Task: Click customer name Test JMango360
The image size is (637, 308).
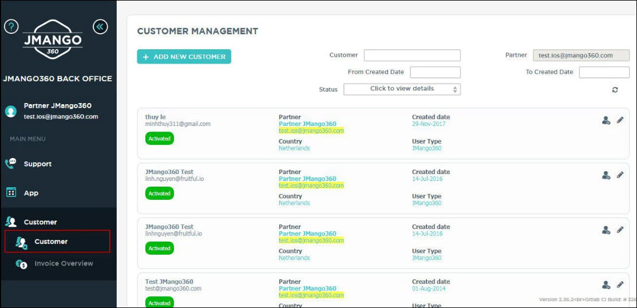Action: click(169, 282)
